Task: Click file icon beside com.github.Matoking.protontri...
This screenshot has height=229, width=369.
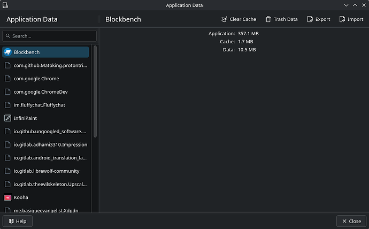Action: [7, 65]
